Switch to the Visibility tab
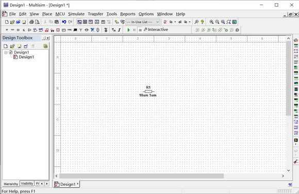 [27, 184]
